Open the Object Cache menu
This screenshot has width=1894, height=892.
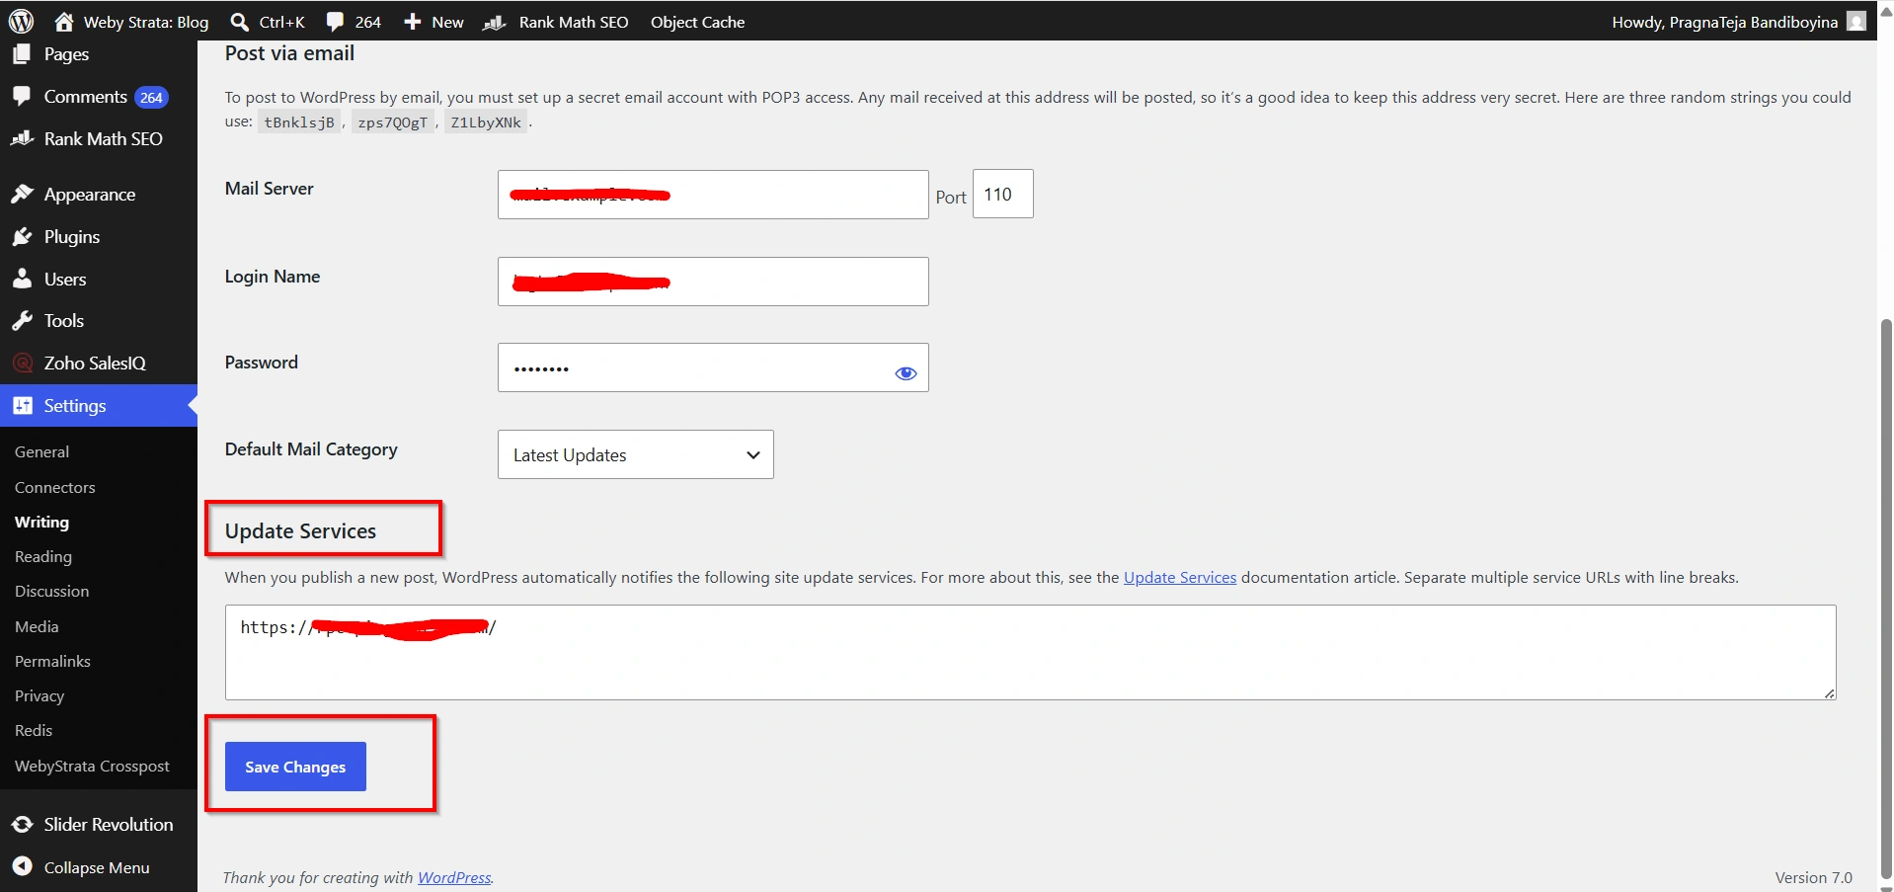click(x=697, y=22)
